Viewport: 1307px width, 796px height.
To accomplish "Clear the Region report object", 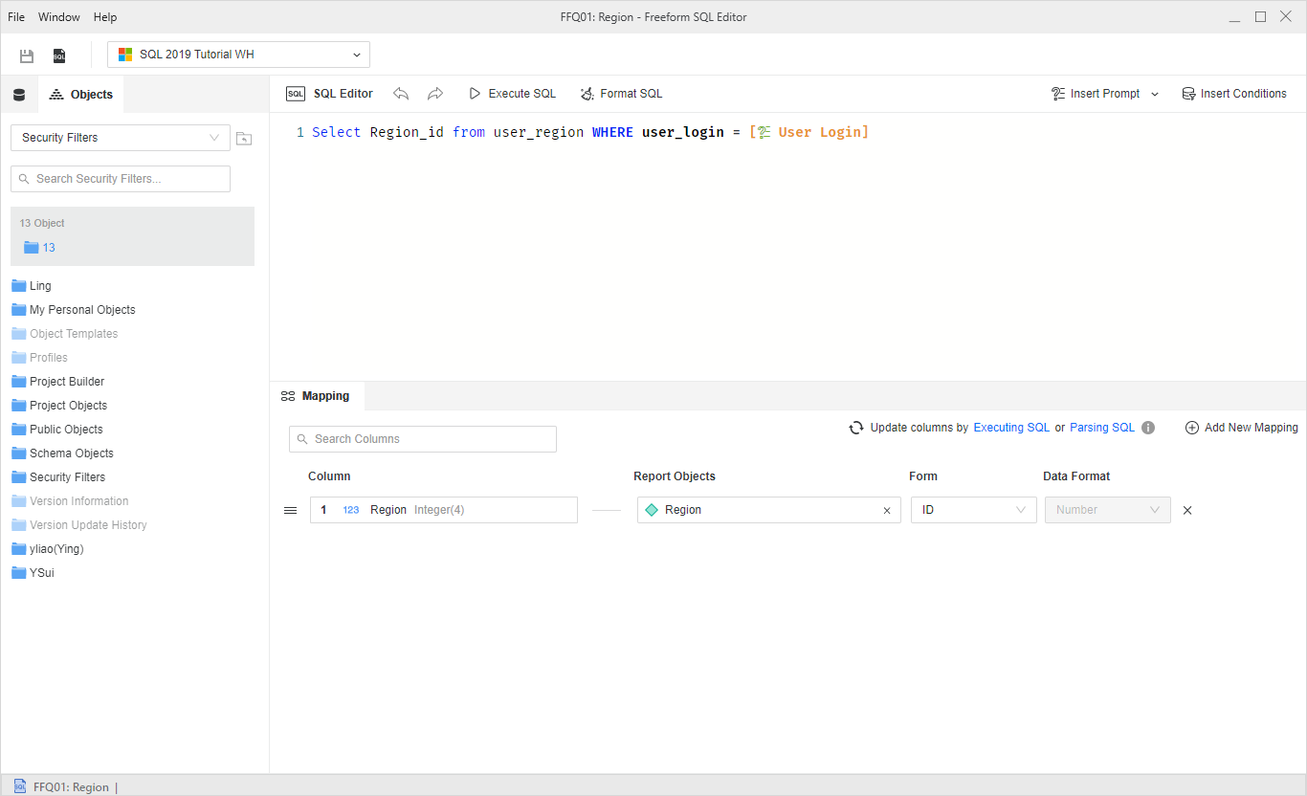I will 886,511.
